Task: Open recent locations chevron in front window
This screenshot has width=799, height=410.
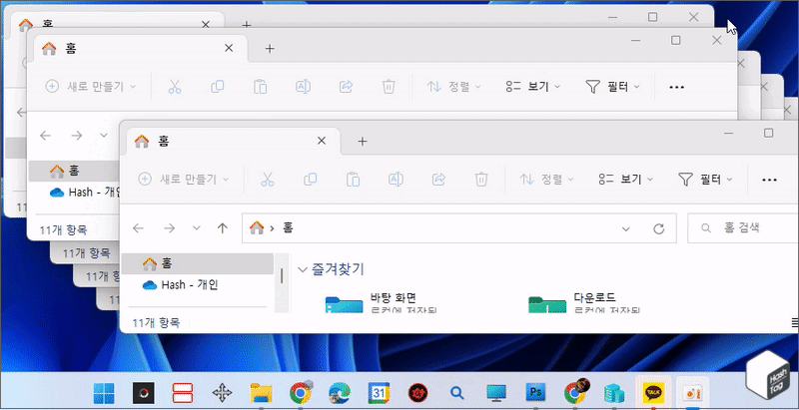Action: click(x=197, y=228)
